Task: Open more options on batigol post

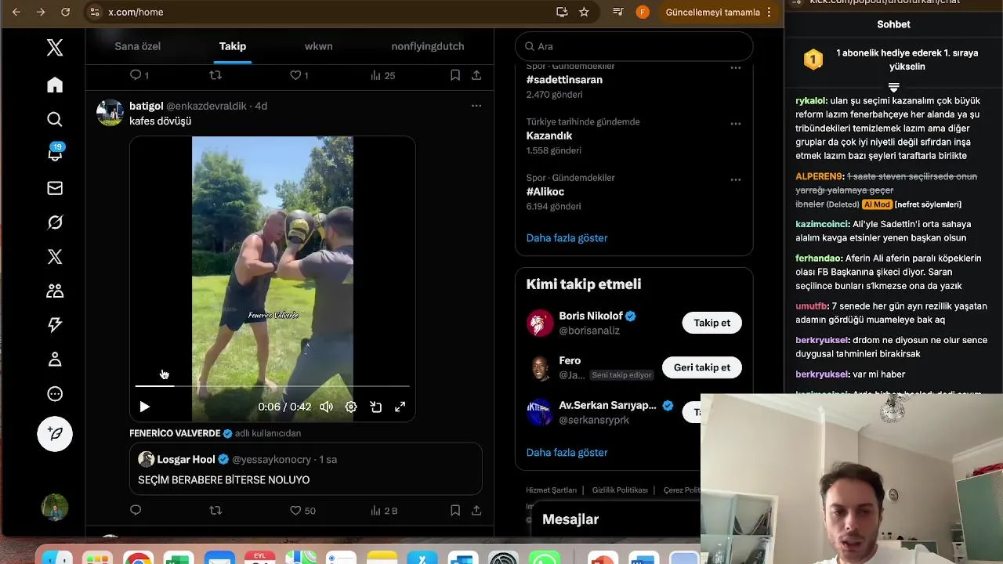Action: [476, 106]
